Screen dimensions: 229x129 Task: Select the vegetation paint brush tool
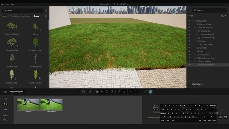[145, 92]
